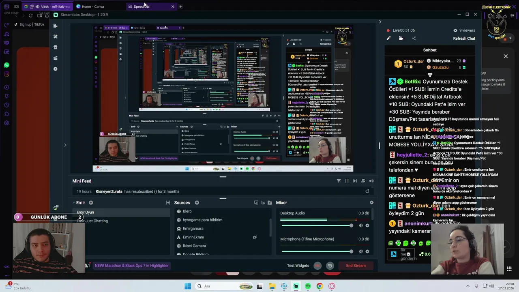Viewport: 519px width, 292px height.
Task: Share the stream via the share icon
Action: (x=414, y=39)
